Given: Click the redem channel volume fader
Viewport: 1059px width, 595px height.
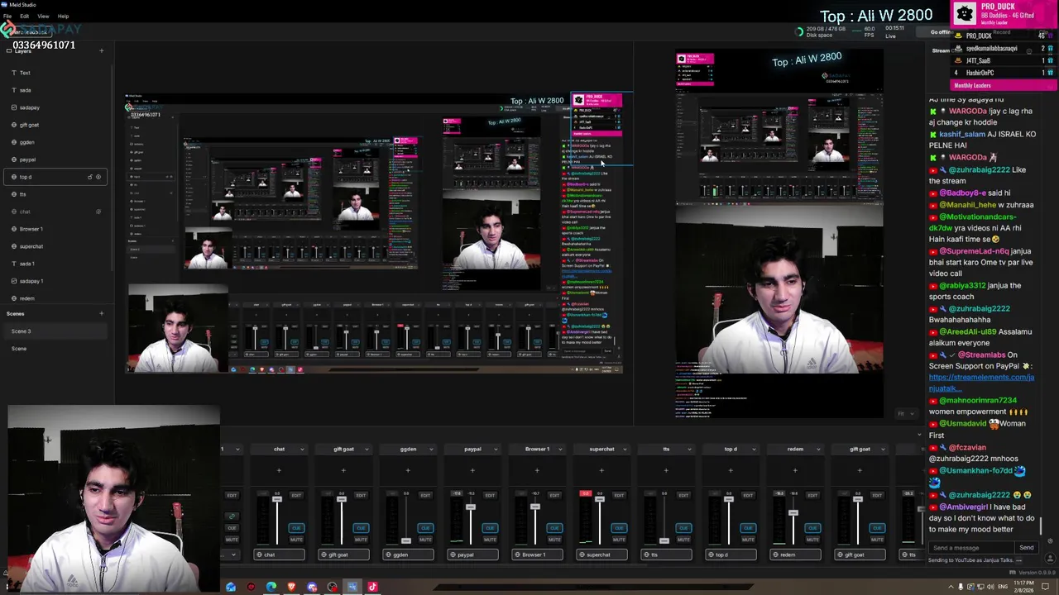Looking at the screenshot, I should pyautogui.click(x=793, y=513).
